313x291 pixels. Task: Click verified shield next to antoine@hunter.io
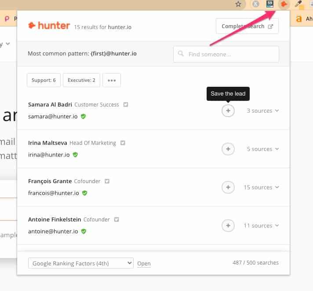point(84,231)
